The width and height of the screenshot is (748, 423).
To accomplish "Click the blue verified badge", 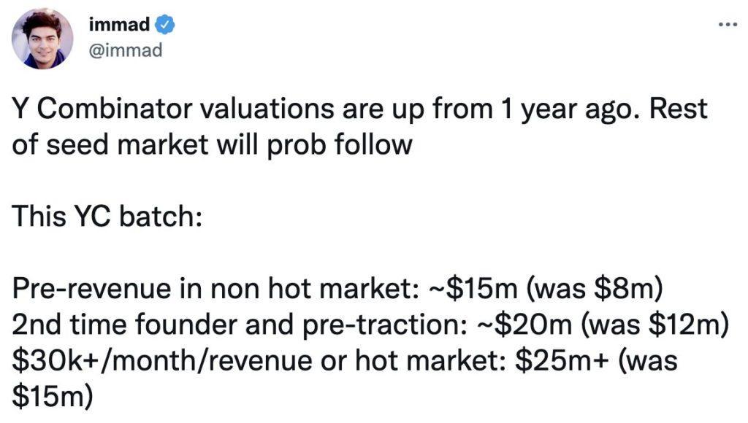I will pyautogui.click(x=164, y=24).
